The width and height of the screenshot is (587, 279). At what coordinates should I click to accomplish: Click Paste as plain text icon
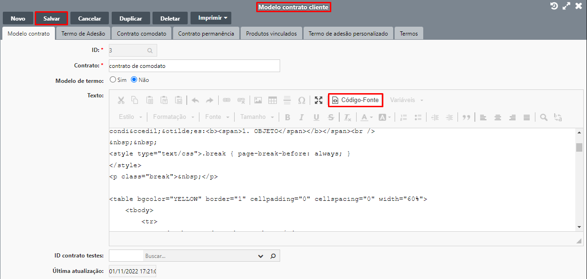(164, 100)
